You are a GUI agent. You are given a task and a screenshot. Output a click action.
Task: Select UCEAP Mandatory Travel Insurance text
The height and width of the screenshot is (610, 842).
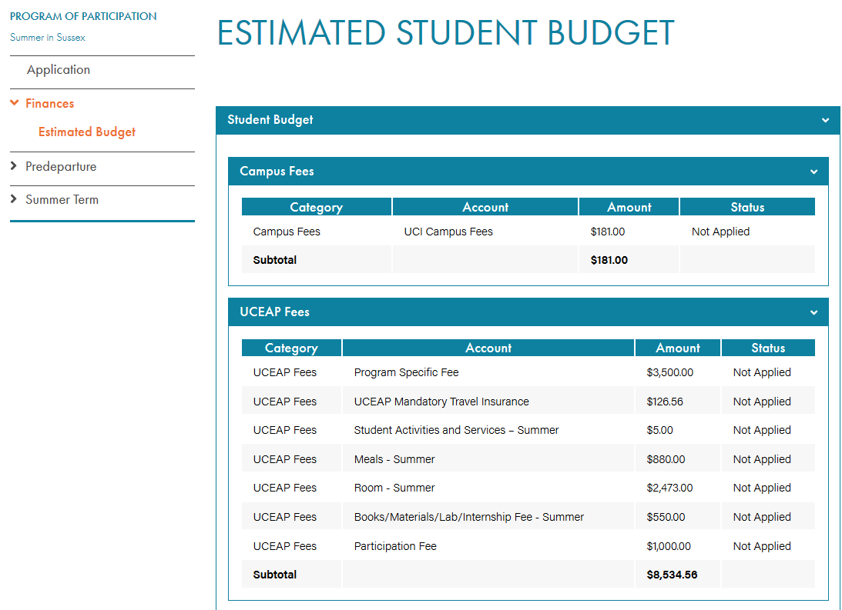pos(441,402)
